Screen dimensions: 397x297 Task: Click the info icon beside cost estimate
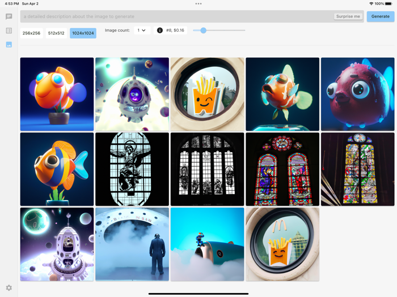[160, 31]
